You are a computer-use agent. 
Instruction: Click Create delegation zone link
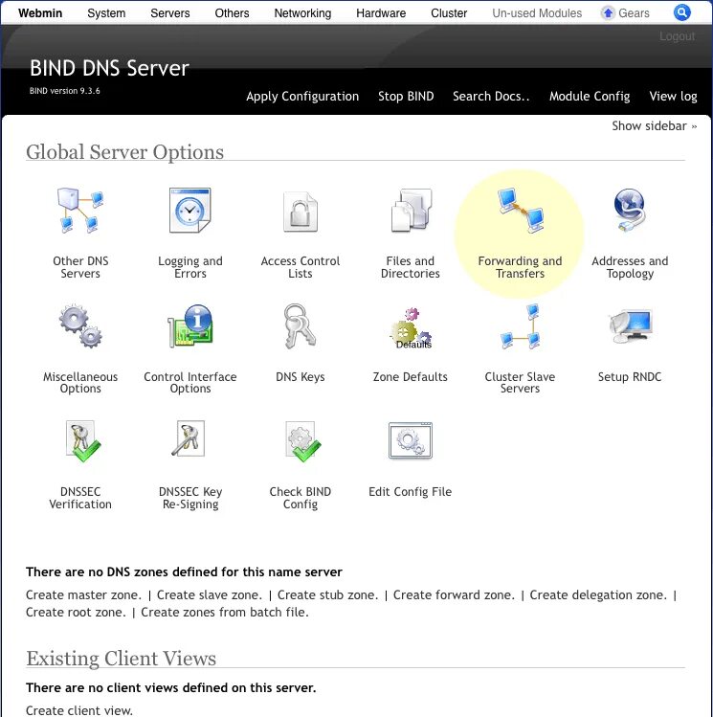(598, 594)
